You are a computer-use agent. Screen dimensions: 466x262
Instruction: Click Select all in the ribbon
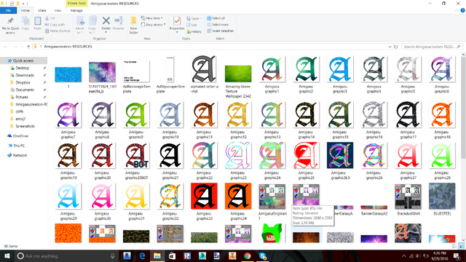point(216,18)
